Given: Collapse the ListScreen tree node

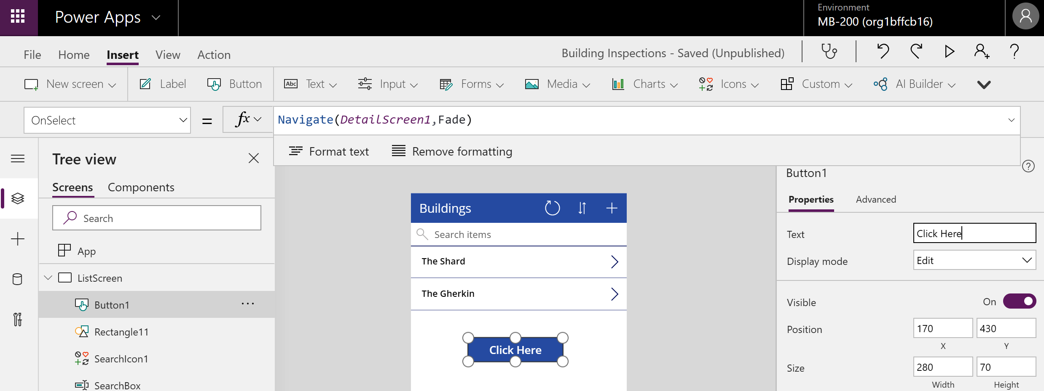Looking at the screenshot, I should coord(48,278).
